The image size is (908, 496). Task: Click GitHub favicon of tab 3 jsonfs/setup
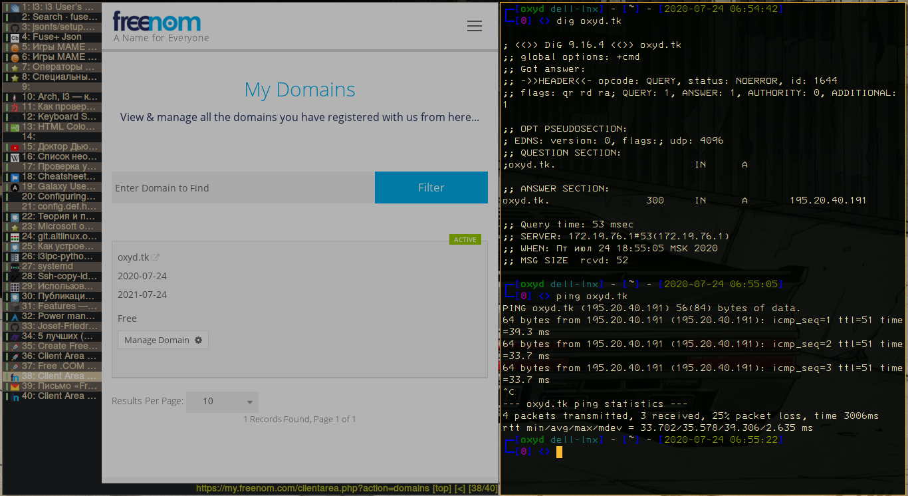(x=15, y=27)
